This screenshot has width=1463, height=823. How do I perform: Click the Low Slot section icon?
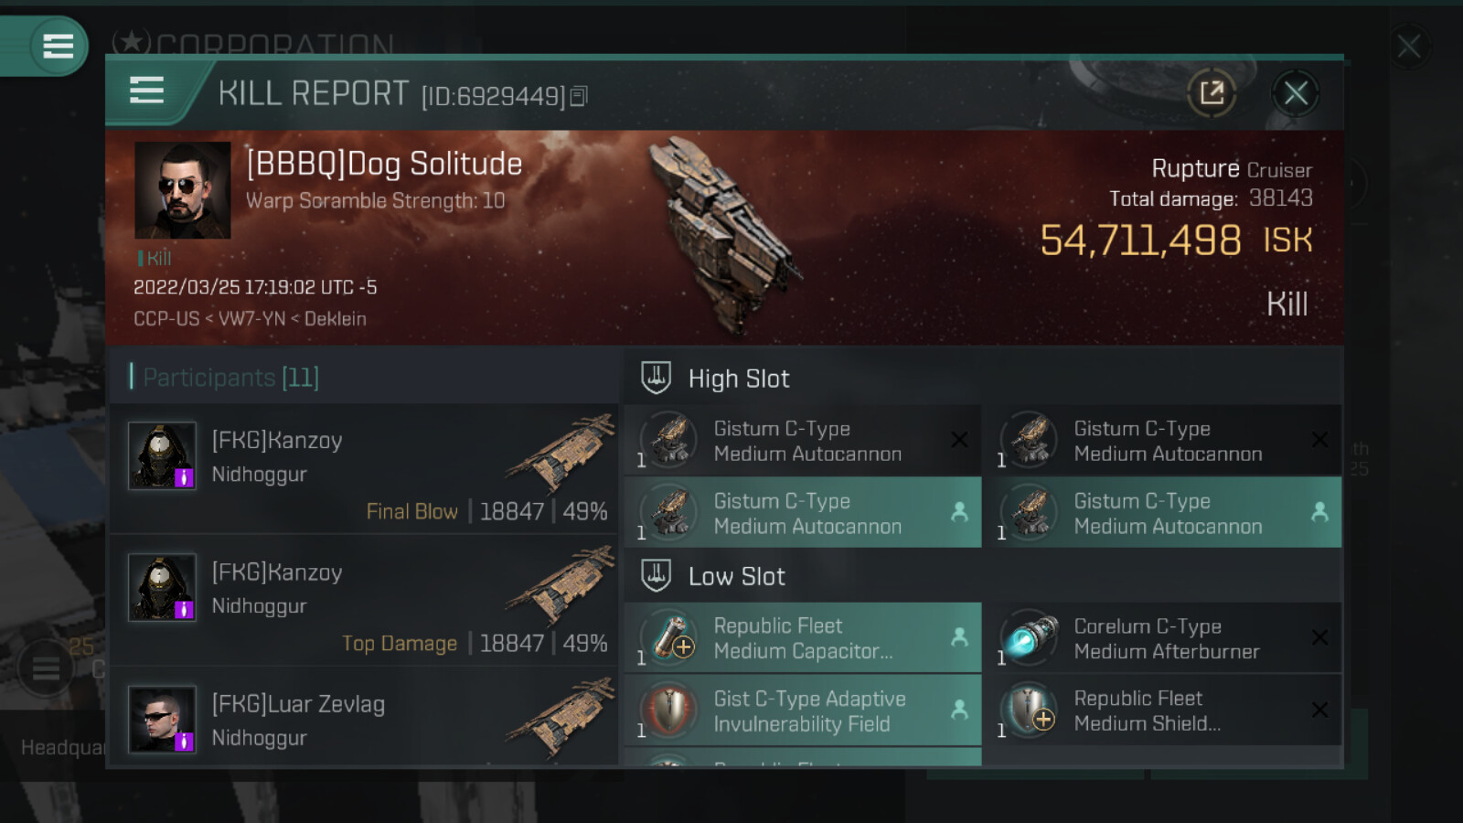click(x=656, y=575)
